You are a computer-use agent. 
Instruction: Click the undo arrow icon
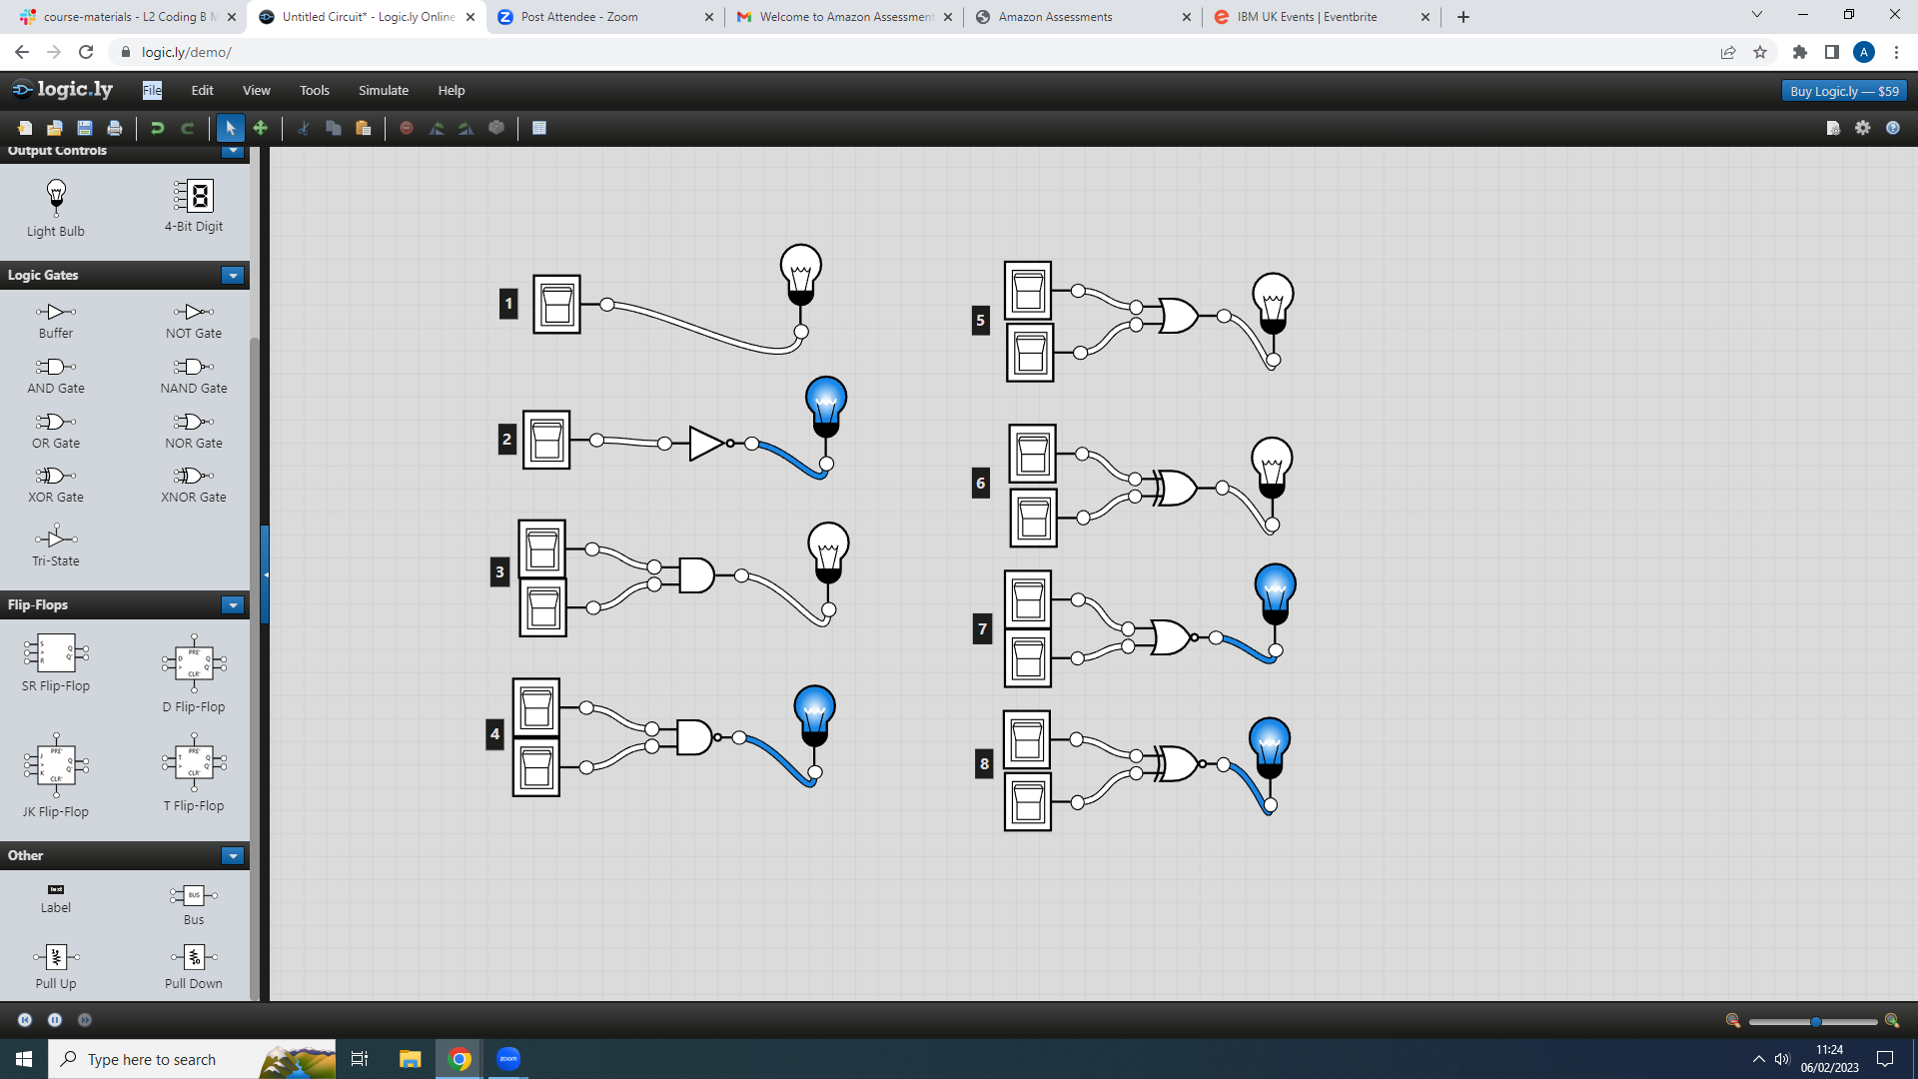point(157,128)
